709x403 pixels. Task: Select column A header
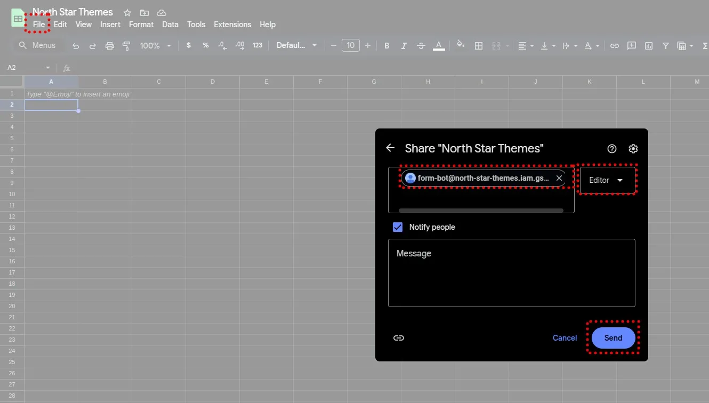pyautogui.click(x=51, y=82)
